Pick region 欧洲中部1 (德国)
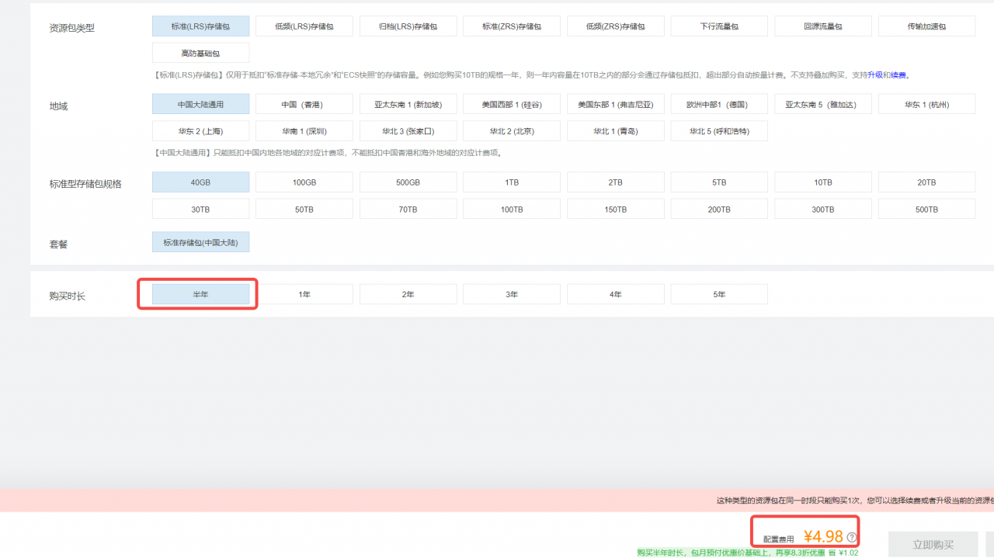The image size is (994, 558). click(719, 104)
